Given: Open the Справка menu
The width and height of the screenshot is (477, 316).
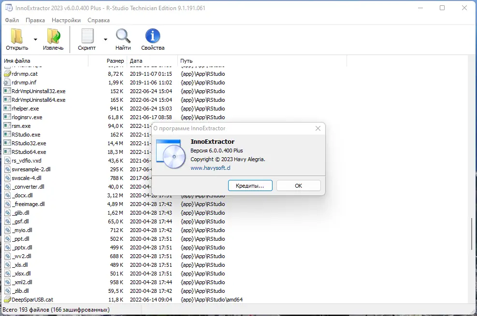Looking at the screenshot, I should click(x=99, y=20).
